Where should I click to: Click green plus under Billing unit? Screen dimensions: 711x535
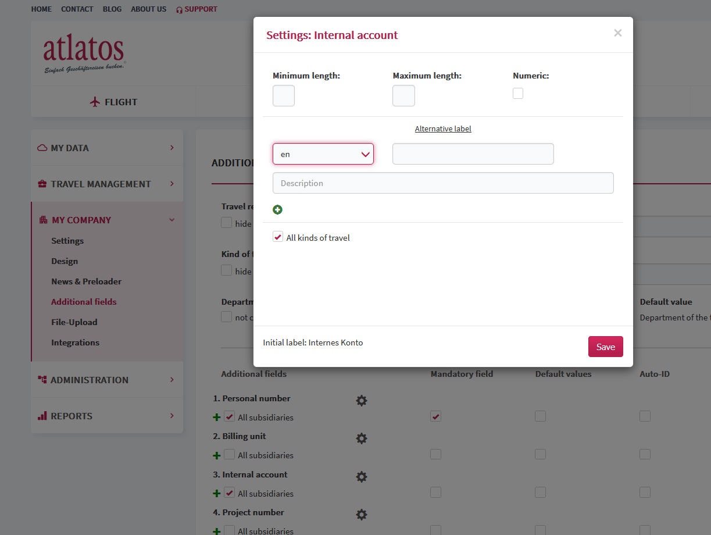tap(217, 455)
